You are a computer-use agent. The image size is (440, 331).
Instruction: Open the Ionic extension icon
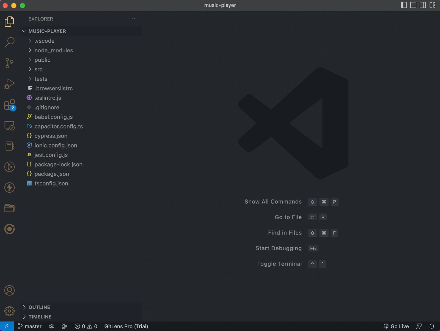(x=9, y=229)
